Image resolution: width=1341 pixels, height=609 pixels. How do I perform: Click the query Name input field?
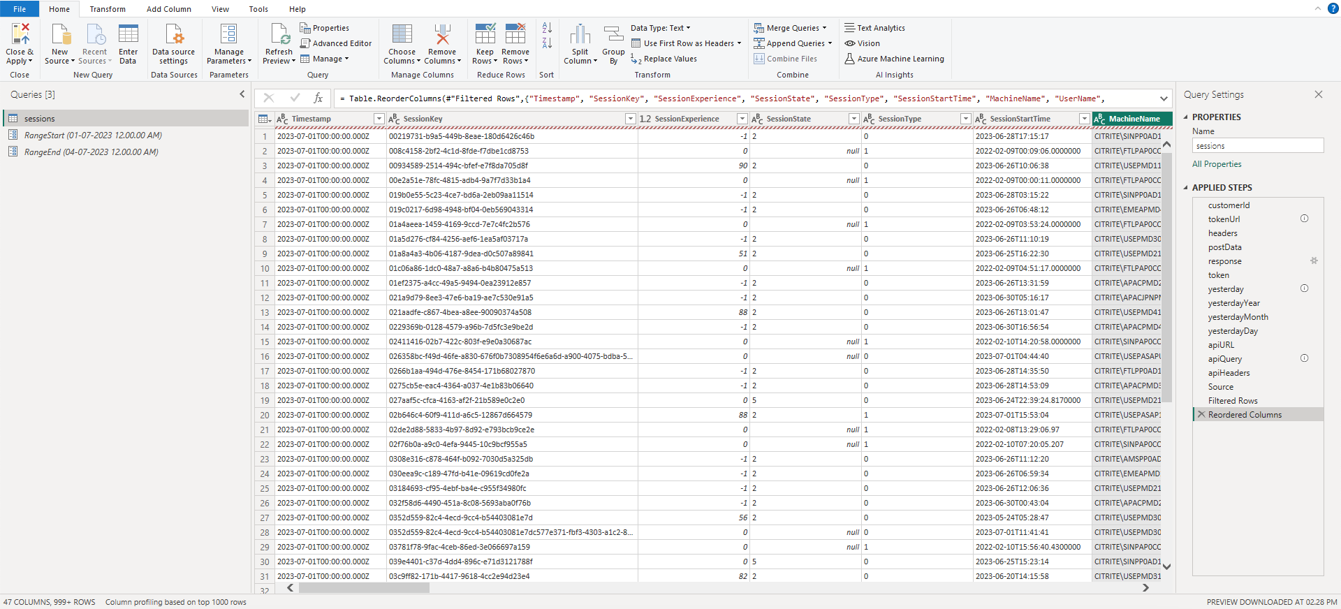click(1257, 146)
